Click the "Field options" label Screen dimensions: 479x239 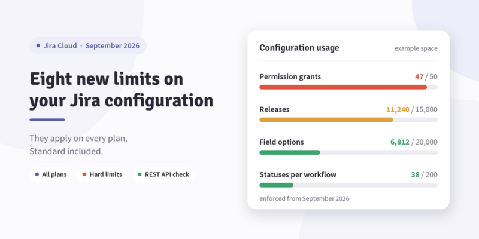pos(281,142)
